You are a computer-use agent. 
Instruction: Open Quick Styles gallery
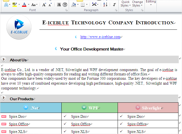125,4
